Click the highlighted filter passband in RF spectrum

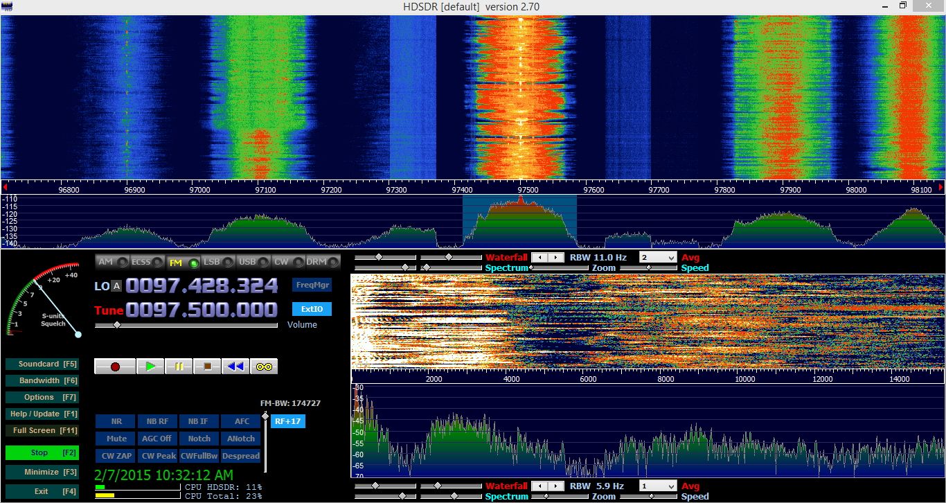519,221
